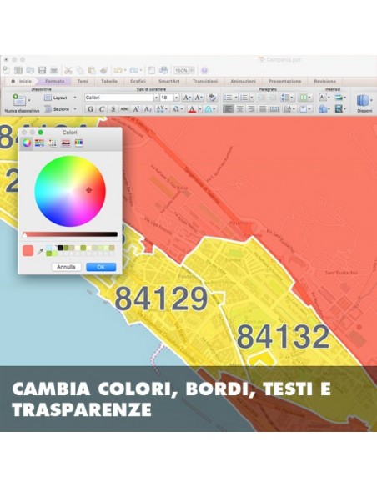Open the font name dropdown arrow
Viewport: 377px width, 487px height.
156,98
